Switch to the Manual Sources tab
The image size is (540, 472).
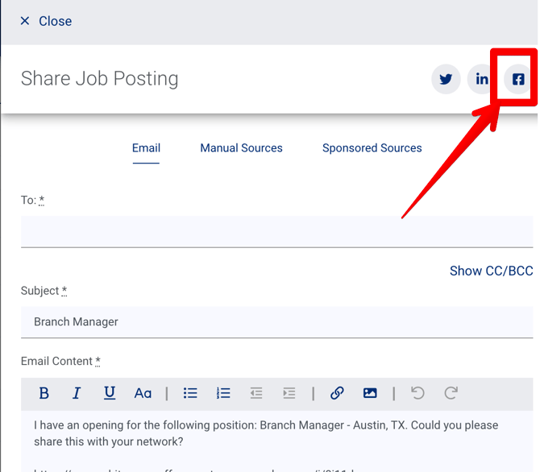[x=241, y=148]
